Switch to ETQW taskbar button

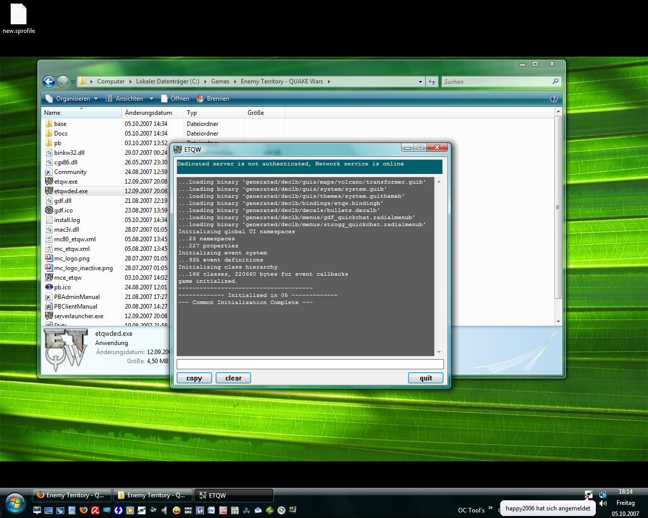[234, 495]
